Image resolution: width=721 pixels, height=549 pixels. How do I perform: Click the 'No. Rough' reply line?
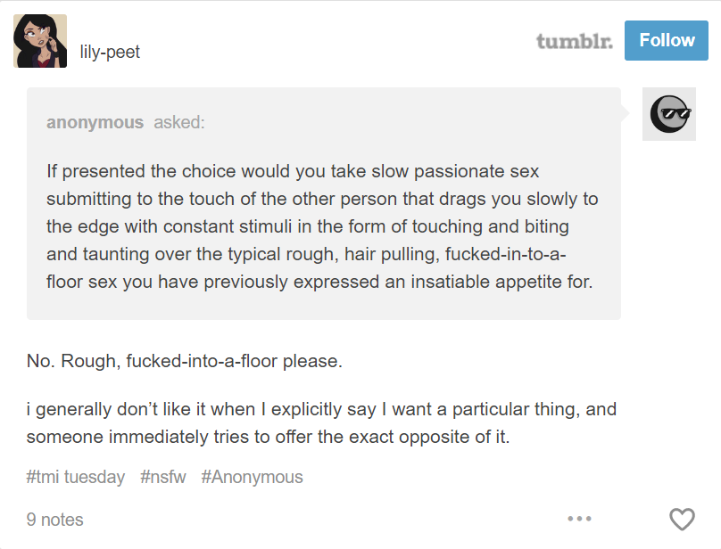[185, 361]
